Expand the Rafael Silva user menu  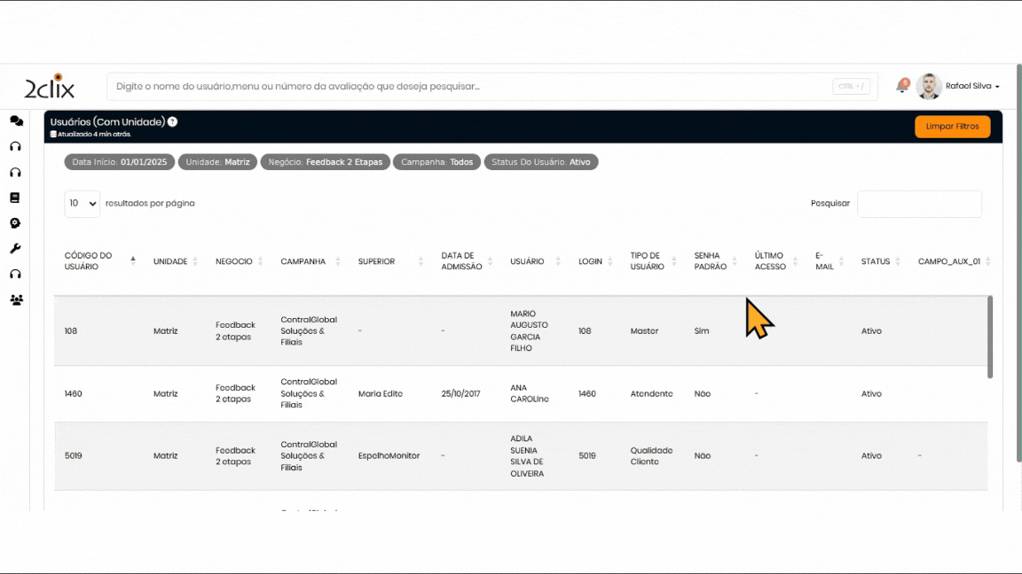(x=972, y=87)
